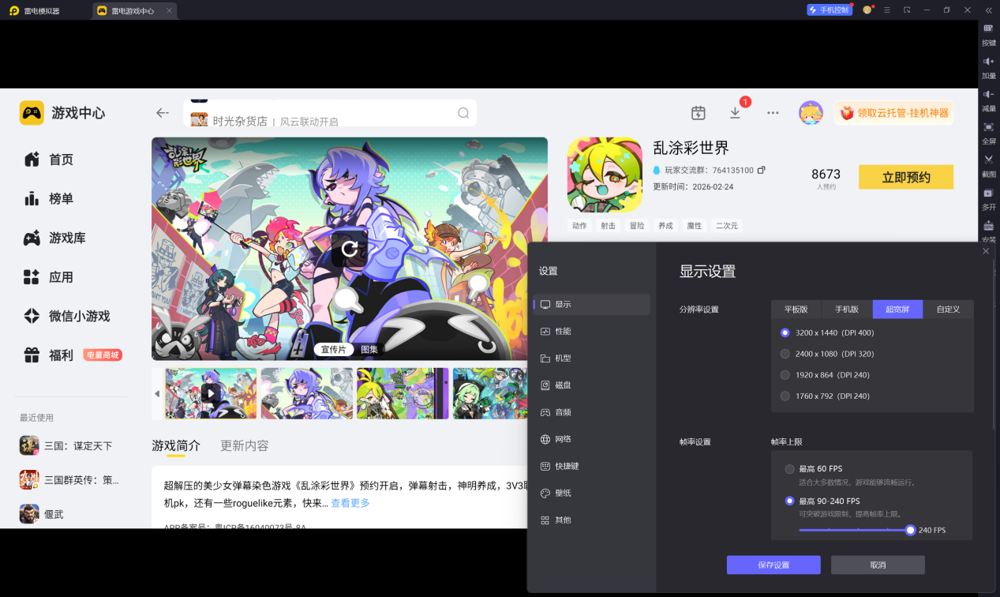
Task: Open the 多开 multi-instance tool
Action: (x=988, y=197)
